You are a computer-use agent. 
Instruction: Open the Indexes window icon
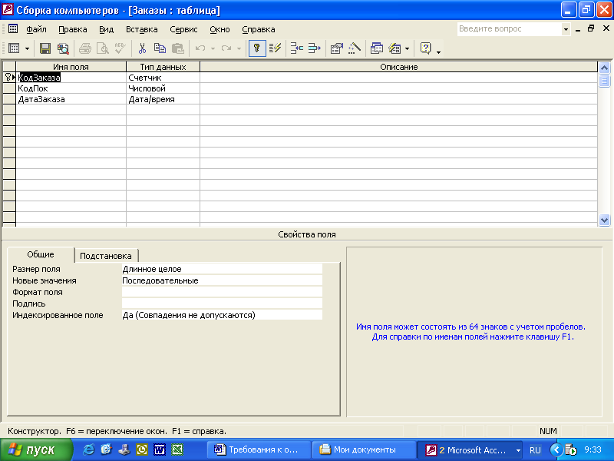[276, 48]
